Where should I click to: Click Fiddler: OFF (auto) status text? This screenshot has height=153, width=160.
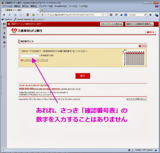tap(144, 150)
